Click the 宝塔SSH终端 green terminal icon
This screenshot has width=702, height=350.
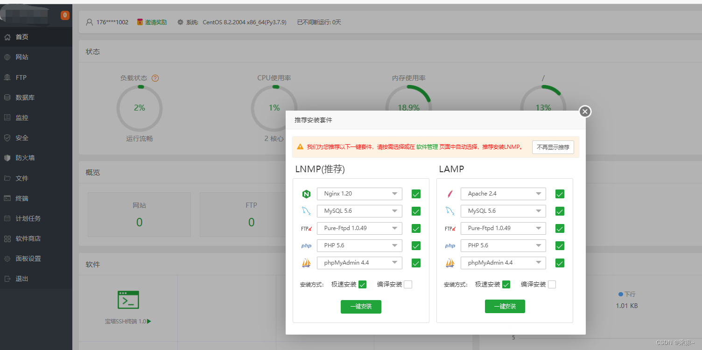click(128, 300)
